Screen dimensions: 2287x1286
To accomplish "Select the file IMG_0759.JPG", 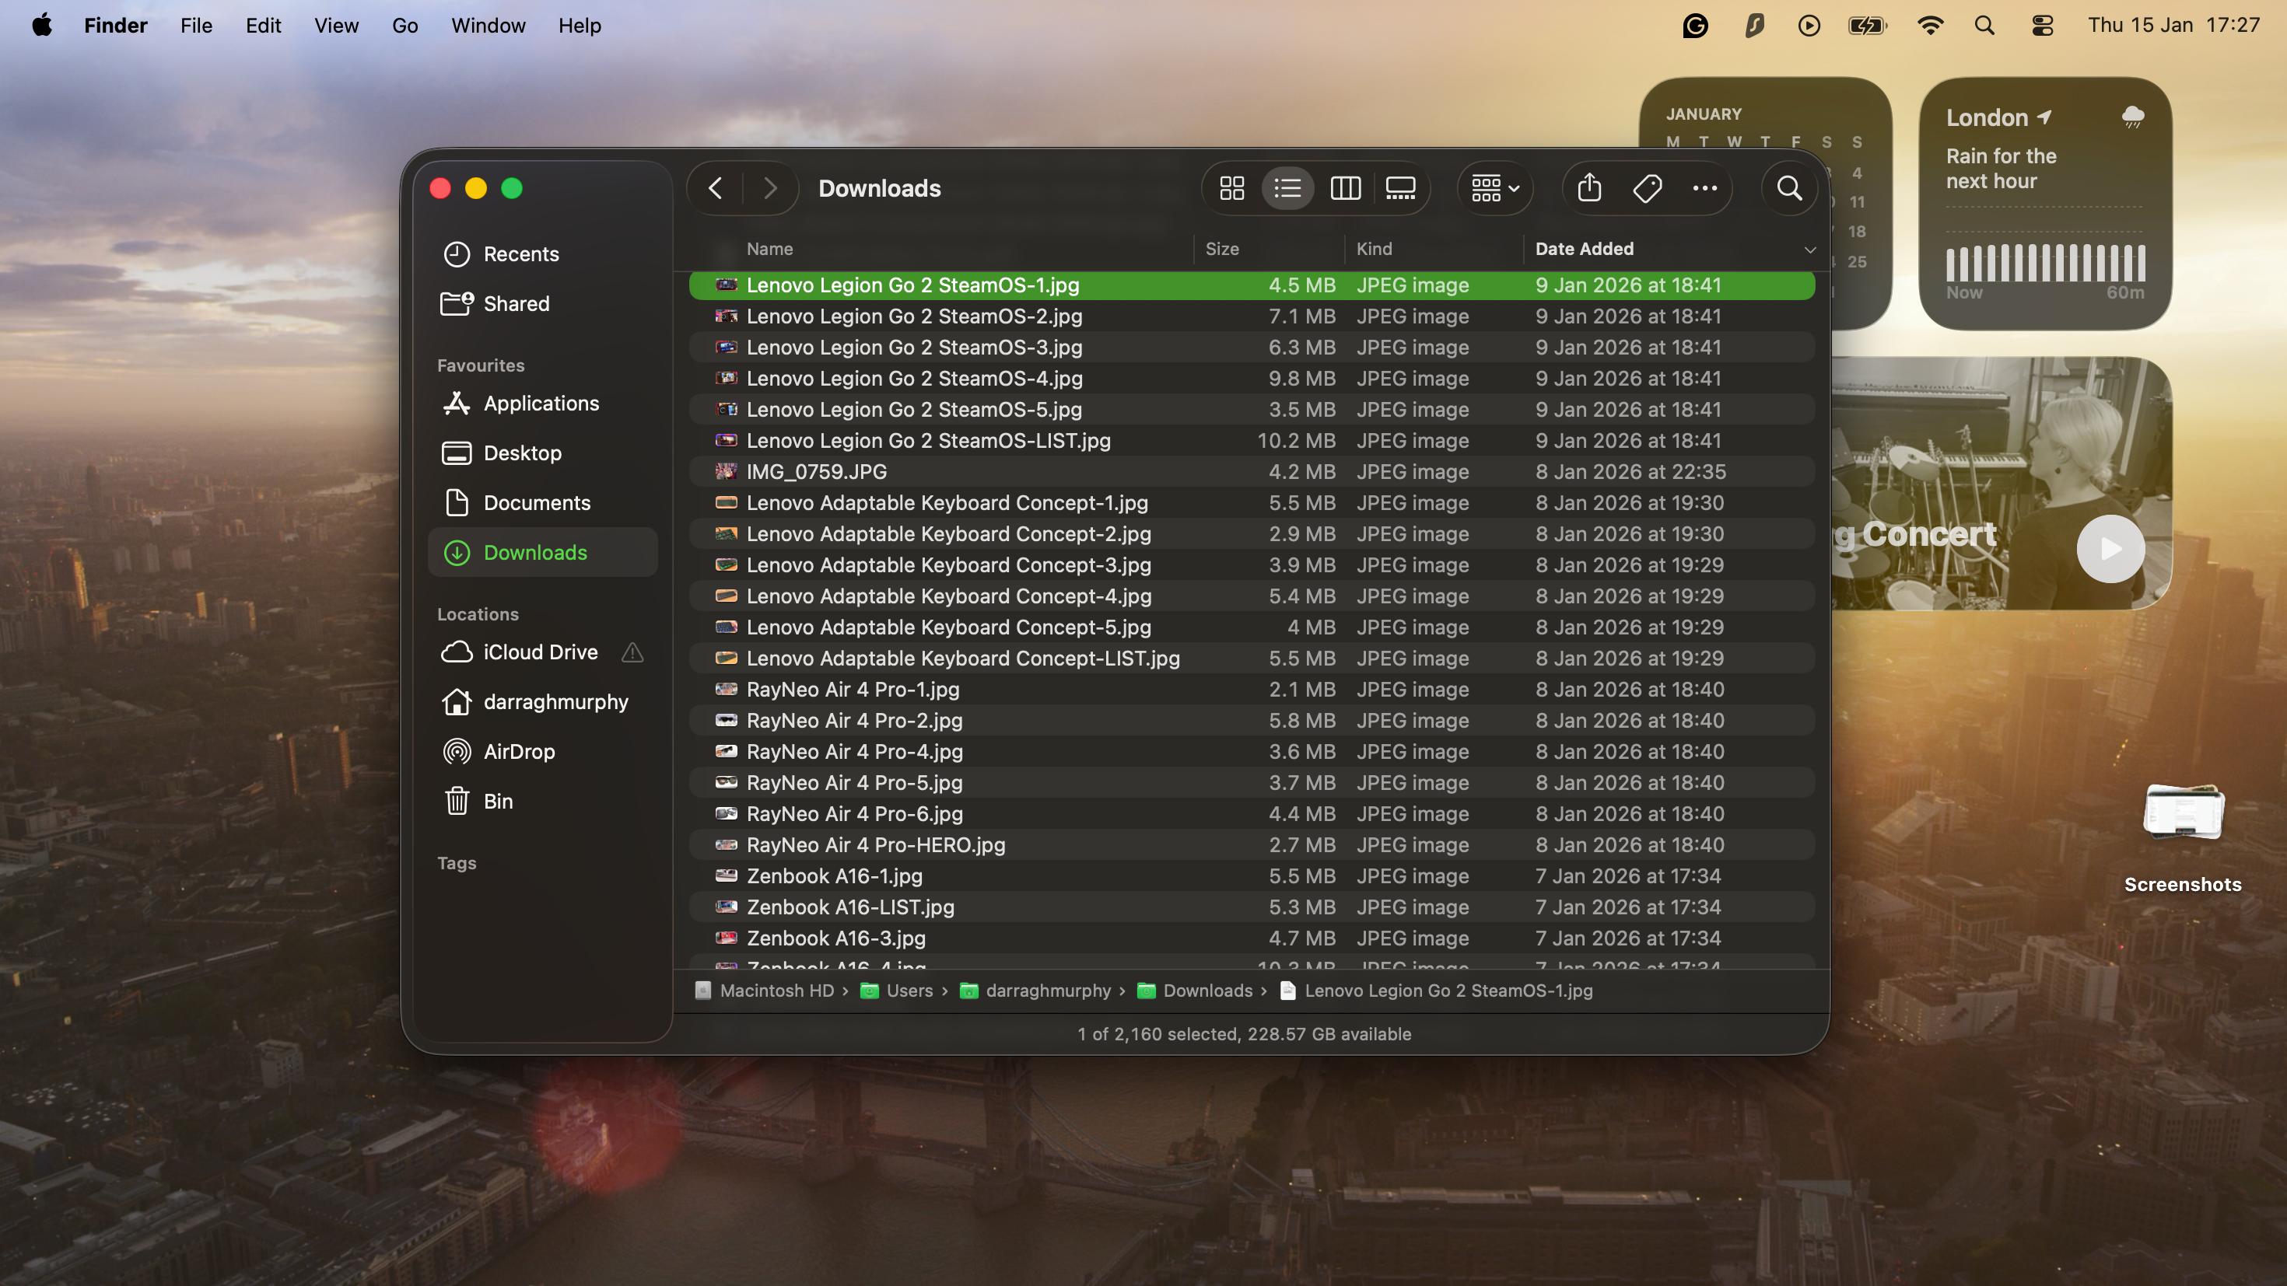I will 816,471.
